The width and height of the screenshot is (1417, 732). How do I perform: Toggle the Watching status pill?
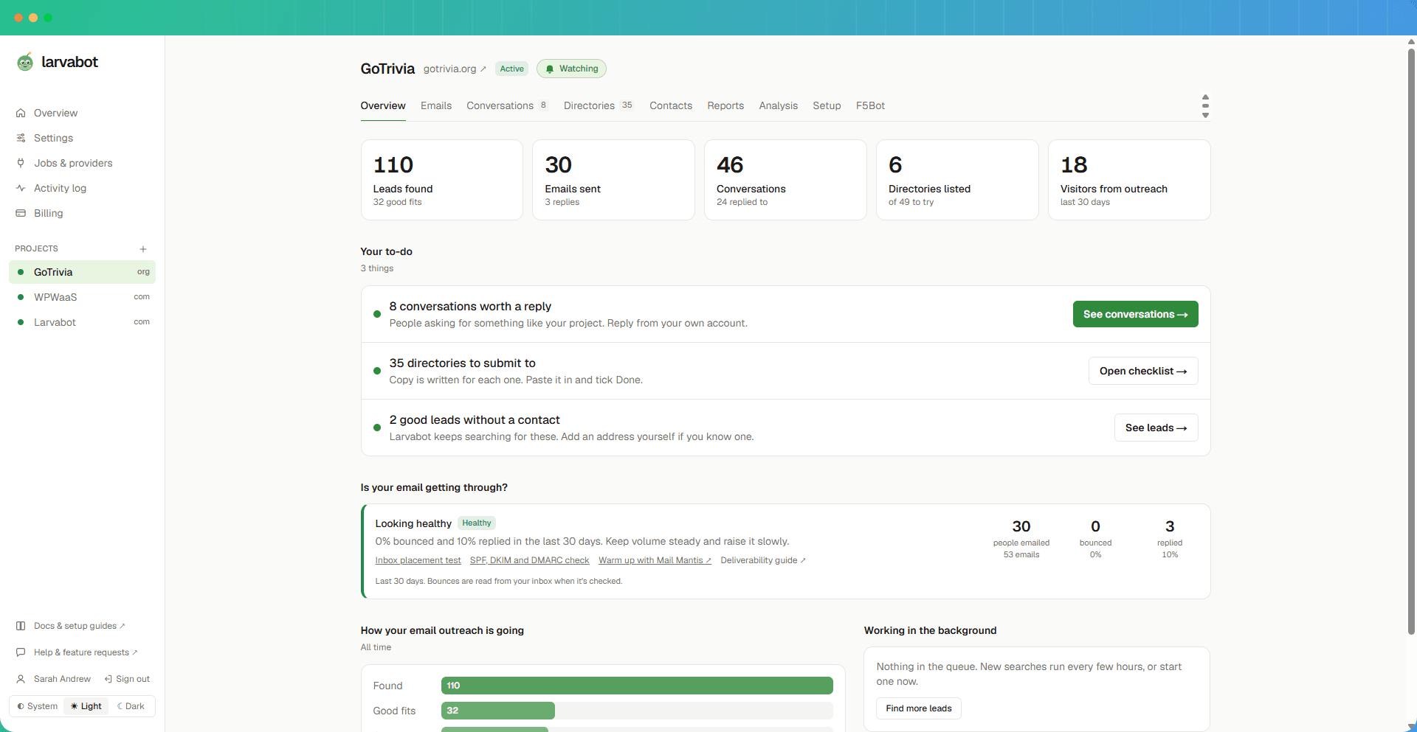coord(571,69)
